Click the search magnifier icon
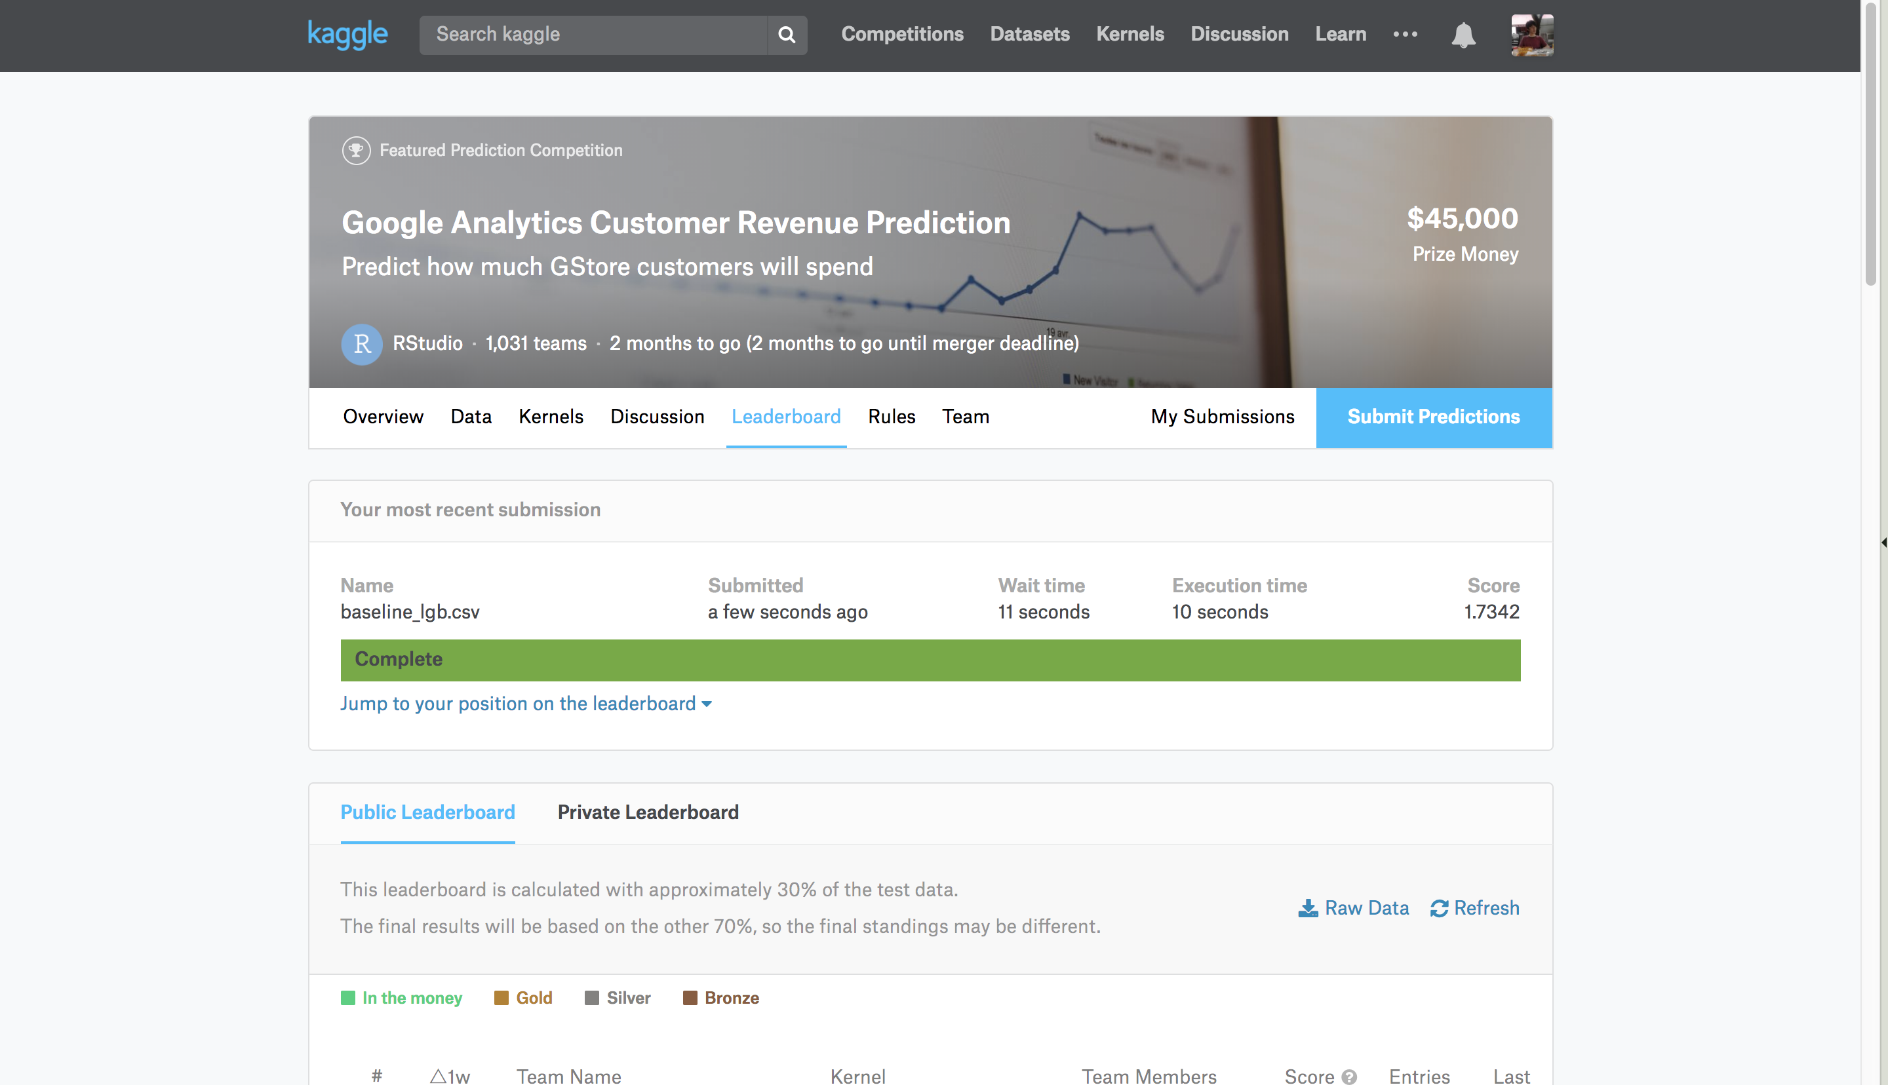The width and height of the screenshot is (1888, 1085). coord(787,34)
